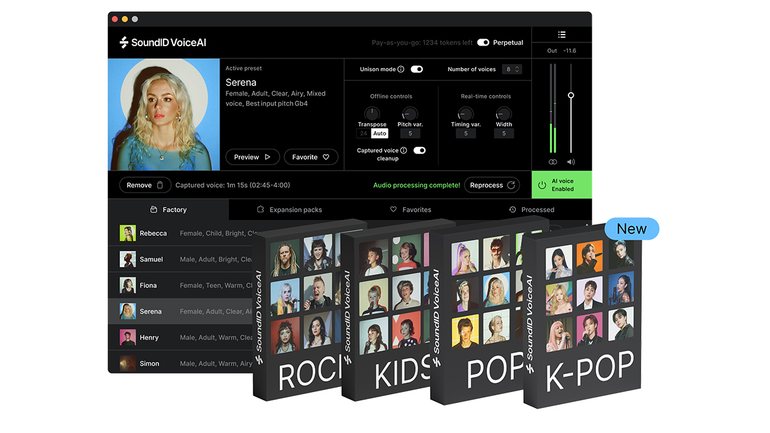This screenshot has width=770, height=433.
Task: Click the Audio processing complete message
Action: (x=416, y=185)
